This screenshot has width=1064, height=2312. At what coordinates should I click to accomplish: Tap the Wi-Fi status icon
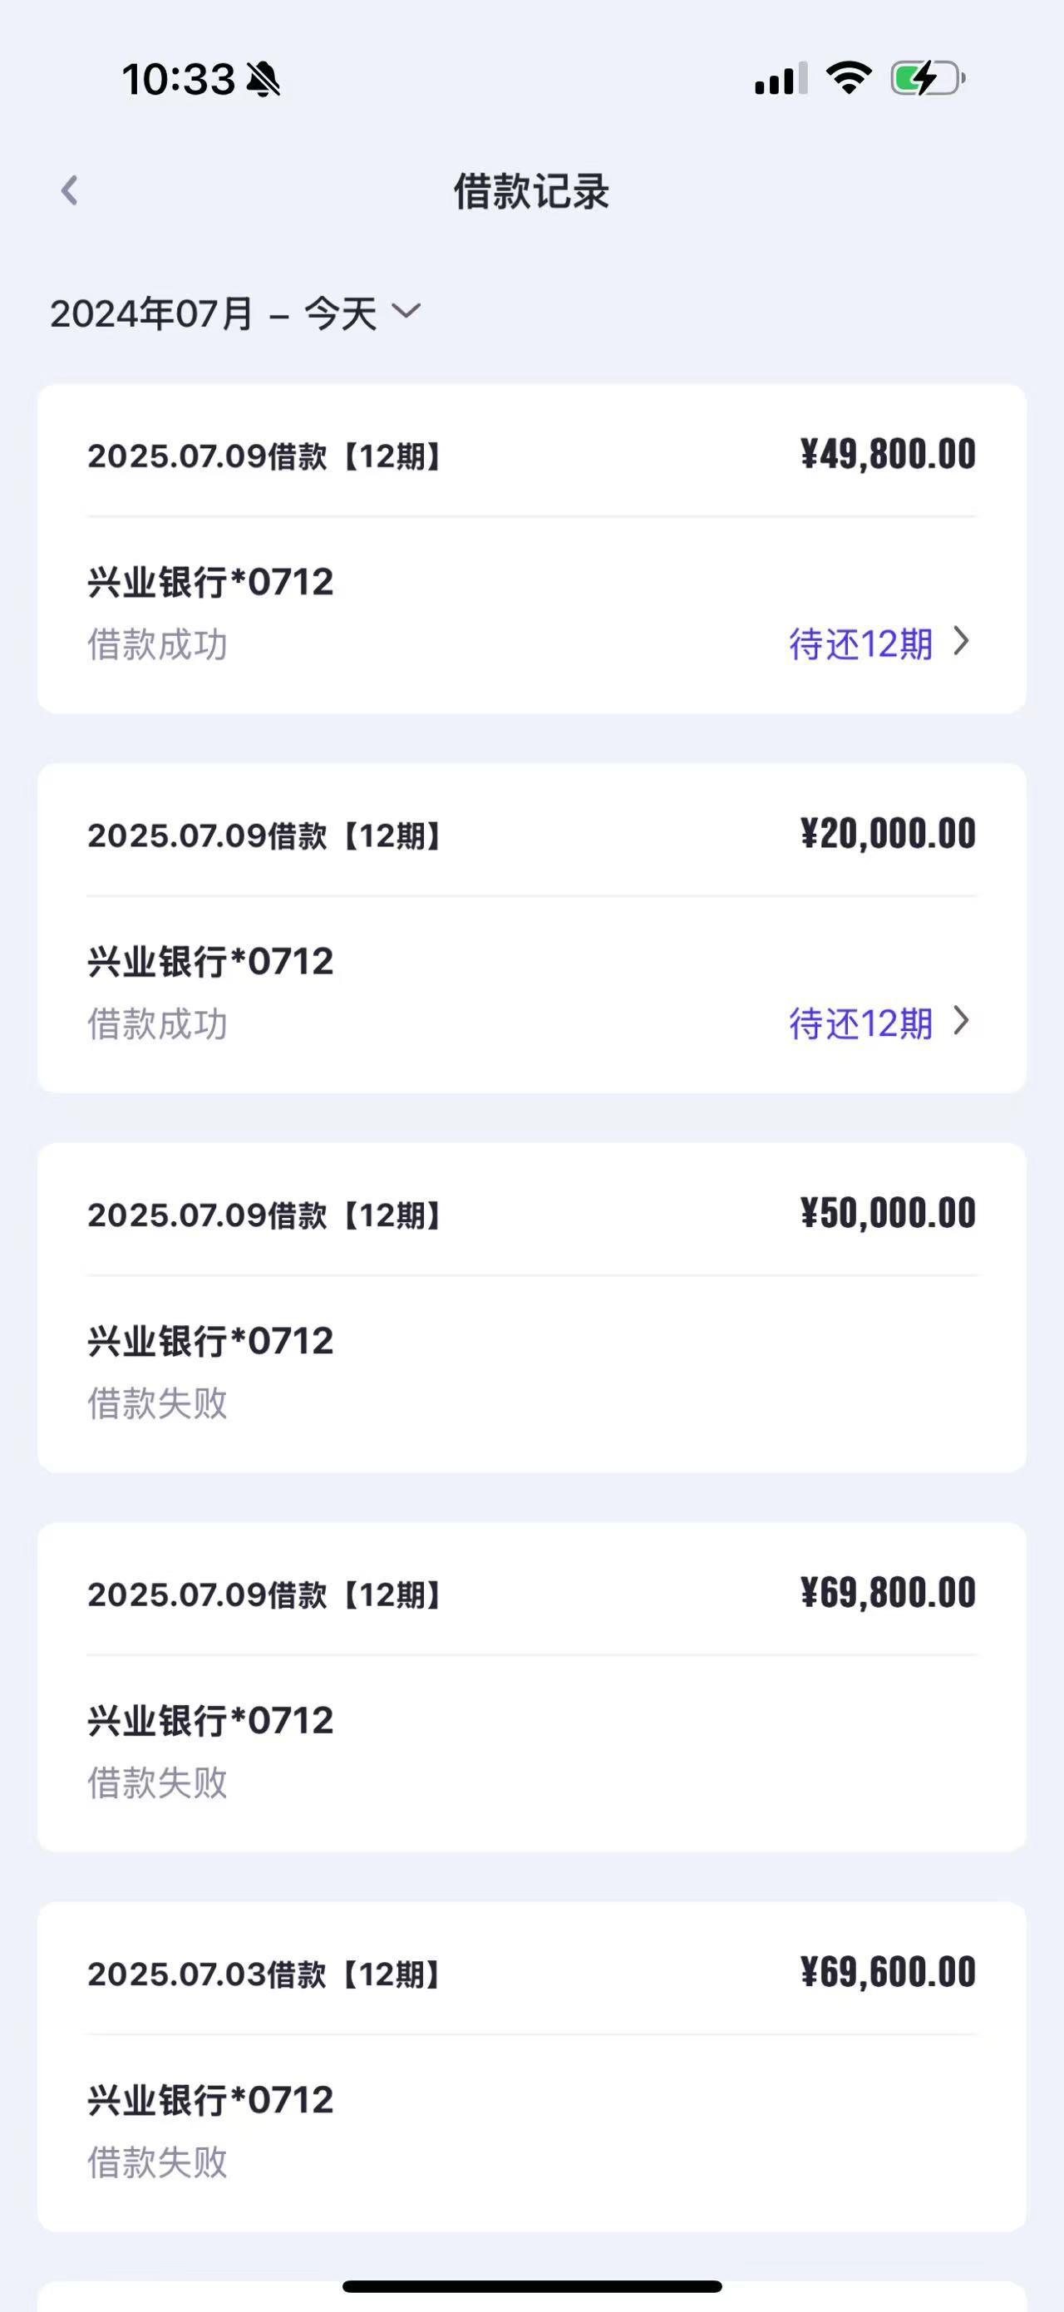pyautogui.click(x=849, y=78)
